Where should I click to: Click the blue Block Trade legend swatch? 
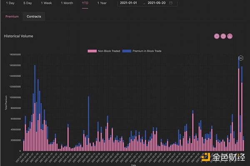click(x=127, y=51)
